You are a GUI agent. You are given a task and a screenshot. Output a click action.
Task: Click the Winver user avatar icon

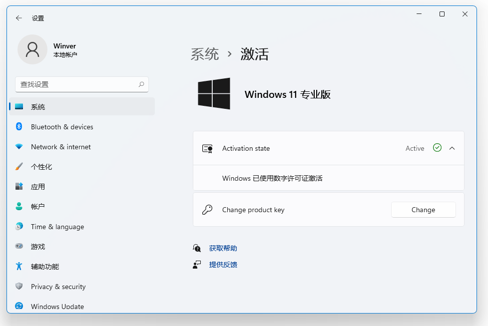click(x=32, y=49)
